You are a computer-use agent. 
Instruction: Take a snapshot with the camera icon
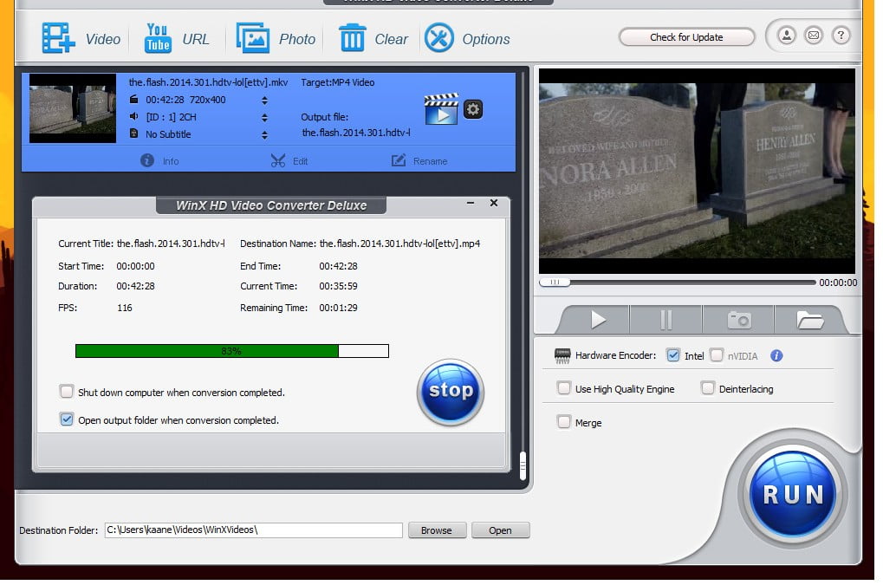[737, 319]
